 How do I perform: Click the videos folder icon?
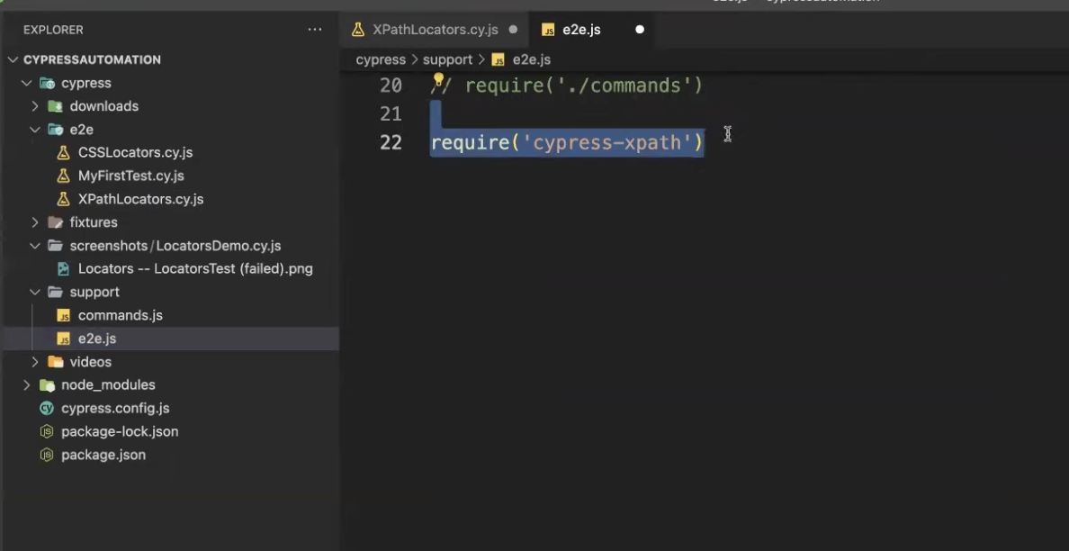[55, 362]
